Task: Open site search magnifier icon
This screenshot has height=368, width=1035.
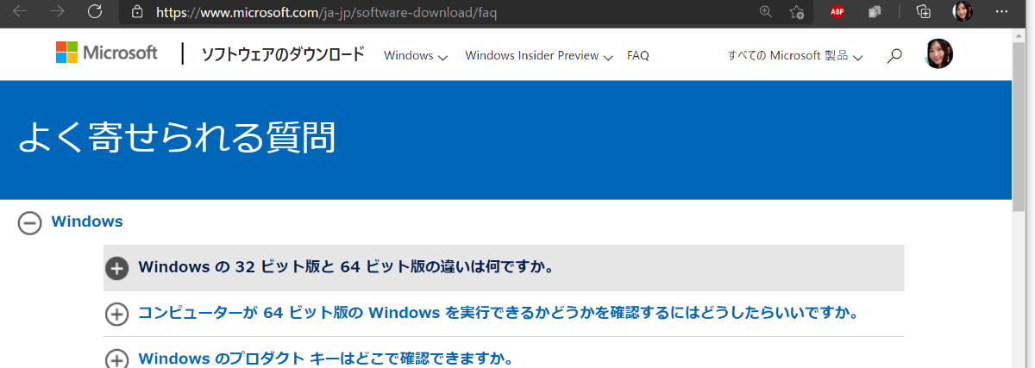Action: (x=894, y=56)
